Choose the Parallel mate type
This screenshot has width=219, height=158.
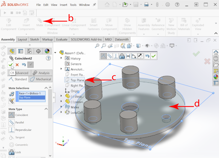16,122
